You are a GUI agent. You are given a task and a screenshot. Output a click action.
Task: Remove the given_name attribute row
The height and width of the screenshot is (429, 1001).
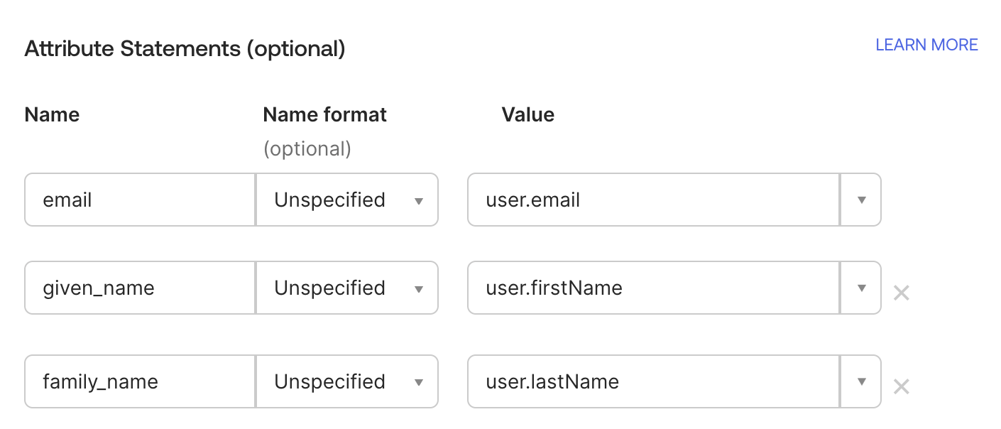(x=901, y=292)
